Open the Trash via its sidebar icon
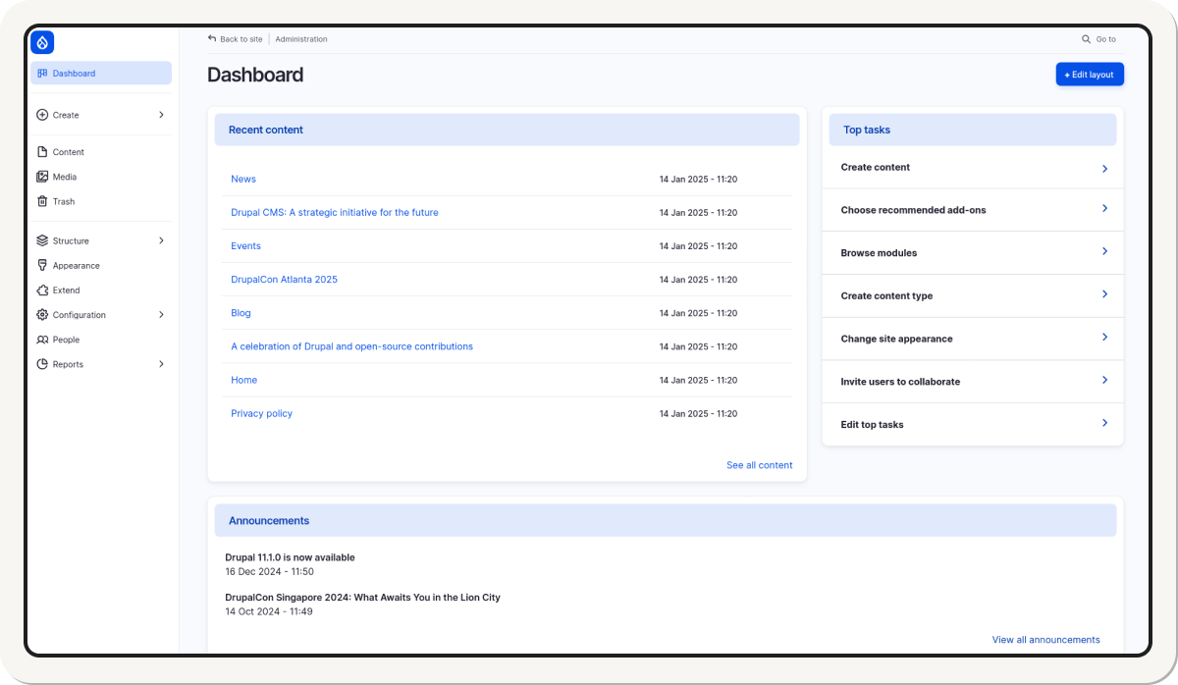Screen dimensions: 1178x685 pyautogui.click(x=41, y=201)
